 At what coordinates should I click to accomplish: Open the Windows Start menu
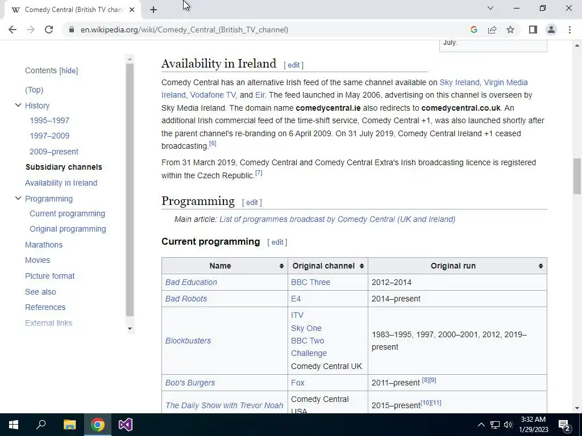point(14,425)
